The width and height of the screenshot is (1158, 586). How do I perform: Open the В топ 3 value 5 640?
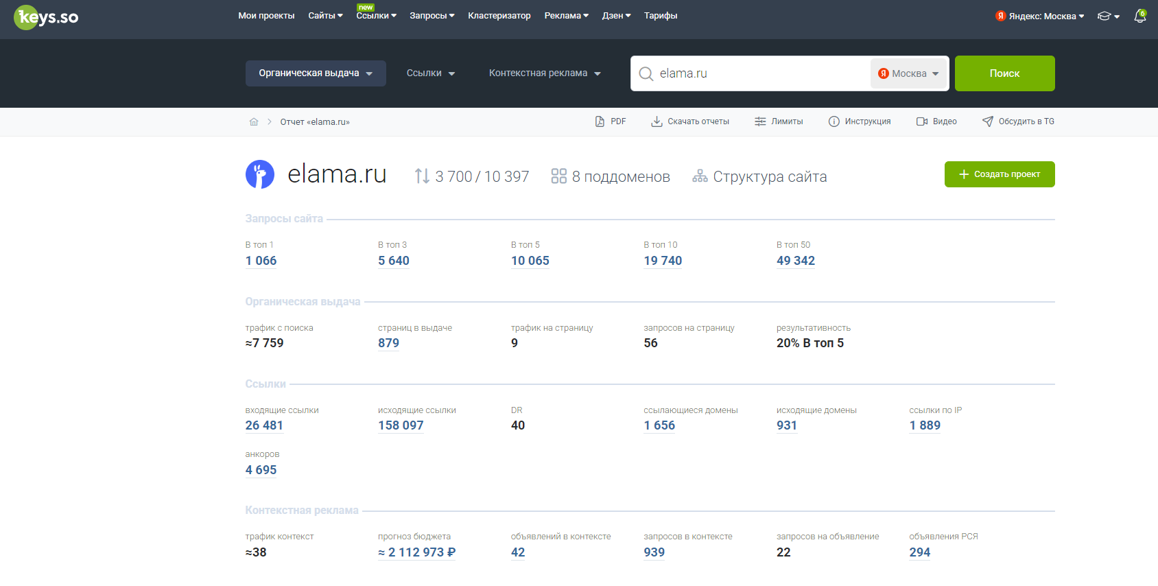pyautogui.click(x=394, y=261)
